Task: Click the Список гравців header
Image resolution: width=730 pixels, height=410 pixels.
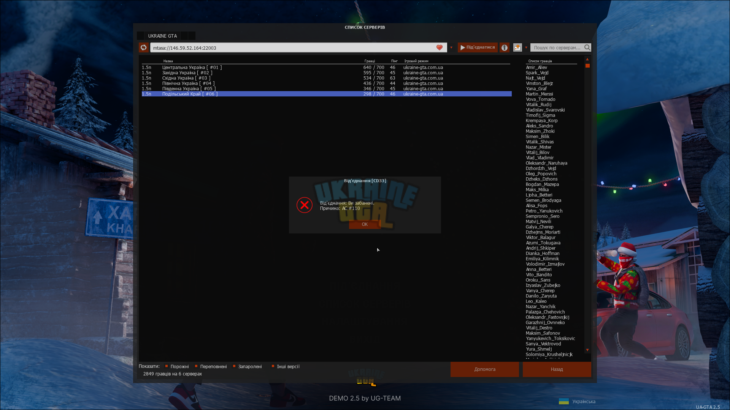Action: pos(540,61)
